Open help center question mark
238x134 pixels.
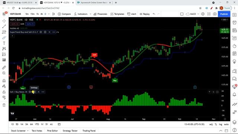[x=234, y=130]
